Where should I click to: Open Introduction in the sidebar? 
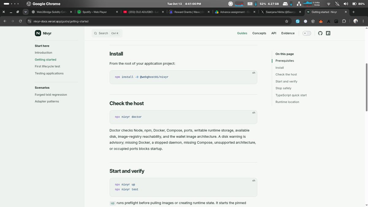point(44,53)
